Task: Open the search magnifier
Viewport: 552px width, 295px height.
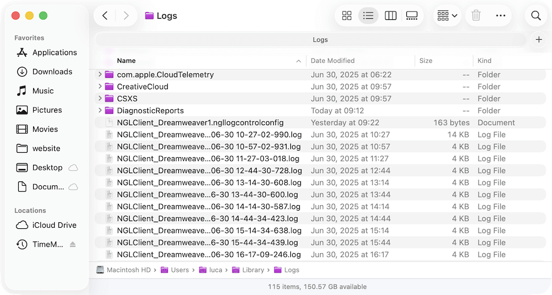Action: [536, 15]
